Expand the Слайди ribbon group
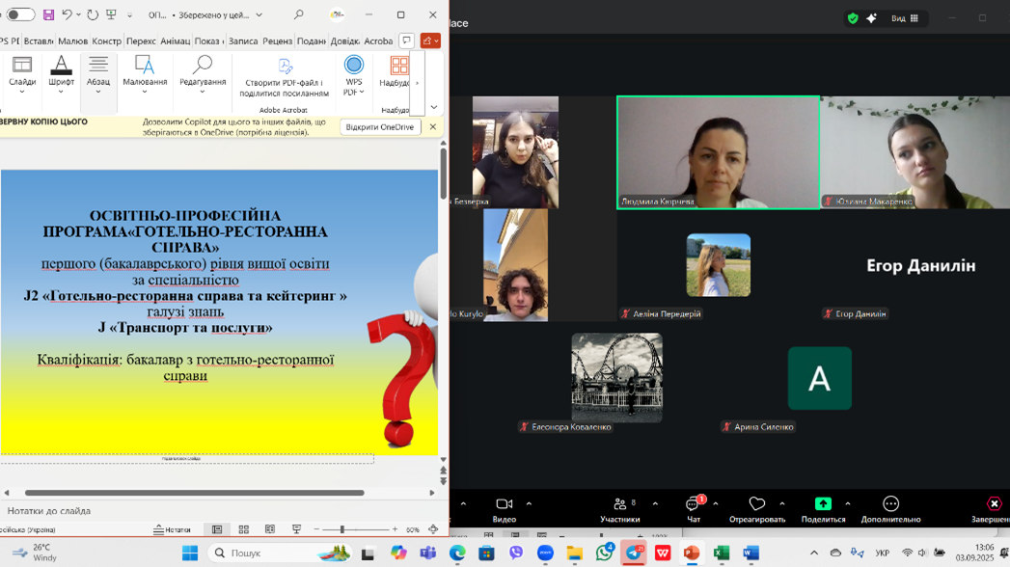 [x=22, y=75]
